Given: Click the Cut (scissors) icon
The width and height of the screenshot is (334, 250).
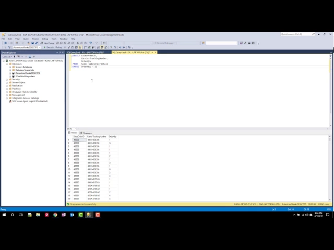Looking at the screenshot, I should pyautogui.click(x=78, y=43).
